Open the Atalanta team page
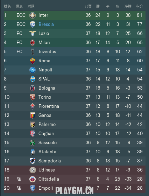 click(x=47, y=152)
